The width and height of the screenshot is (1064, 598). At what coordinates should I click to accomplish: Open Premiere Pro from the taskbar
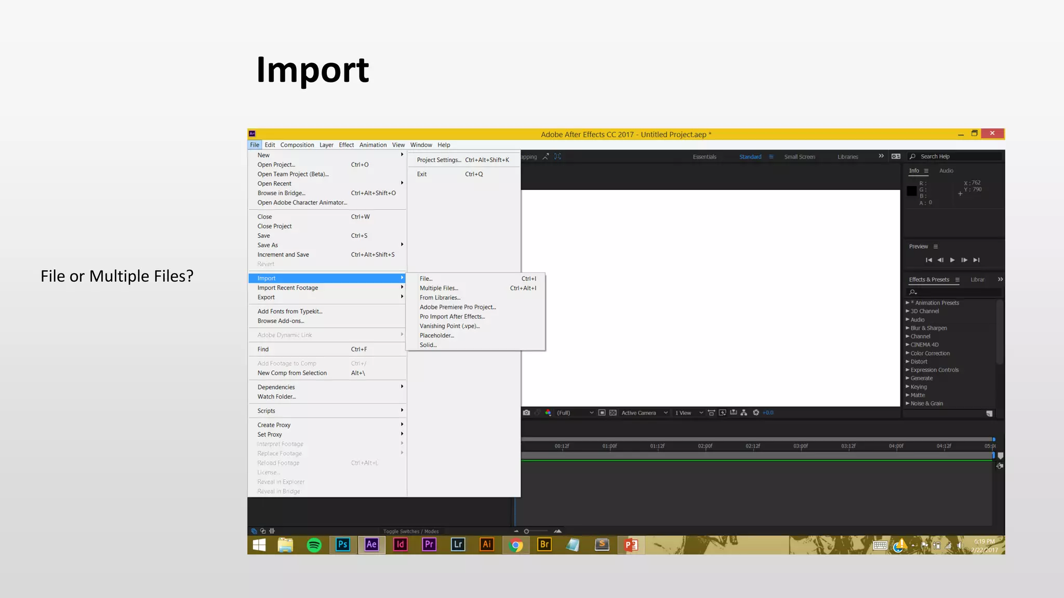429,545
